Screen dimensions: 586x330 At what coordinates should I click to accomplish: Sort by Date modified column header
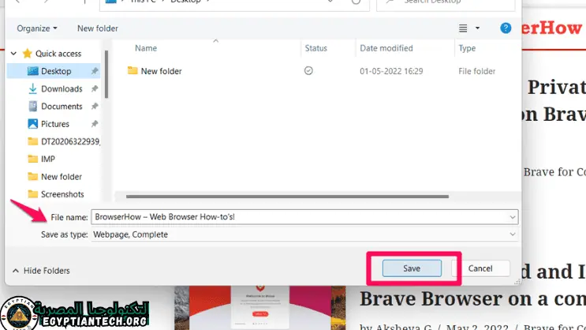click(386, 48)
